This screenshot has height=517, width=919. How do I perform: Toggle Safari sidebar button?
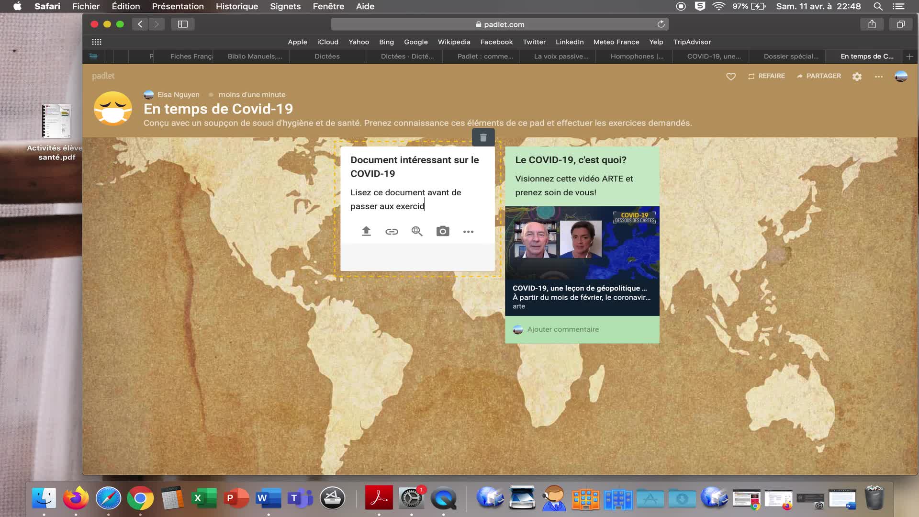click(182, 24)
